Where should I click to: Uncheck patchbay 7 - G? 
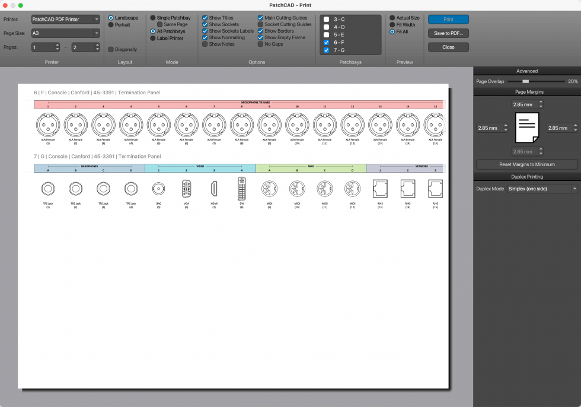[327, 50]
